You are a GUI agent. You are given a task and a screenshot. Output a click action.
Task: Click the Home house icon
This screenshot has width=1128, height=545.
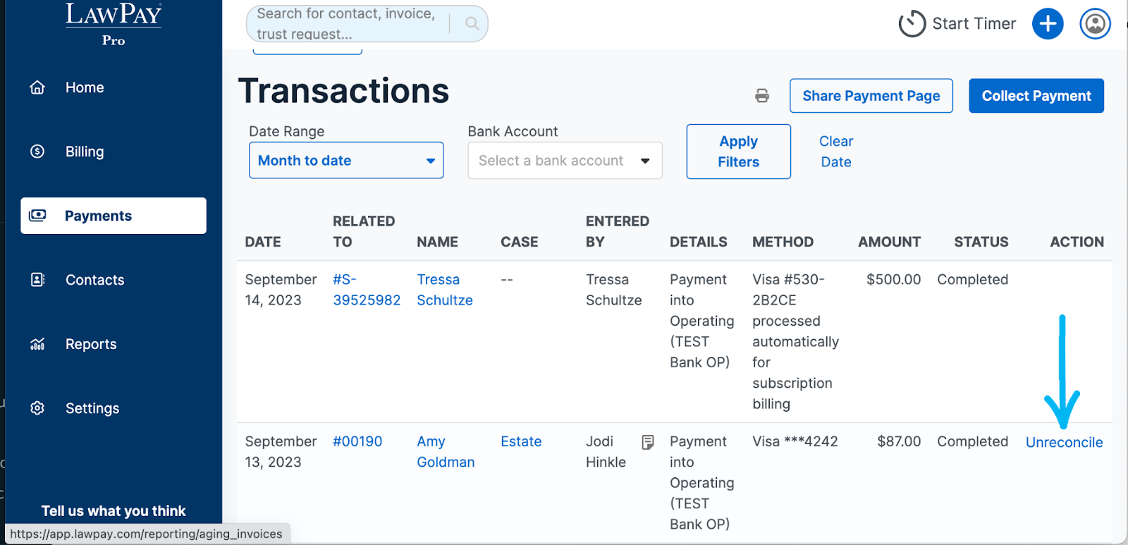(x=37, y=87)
